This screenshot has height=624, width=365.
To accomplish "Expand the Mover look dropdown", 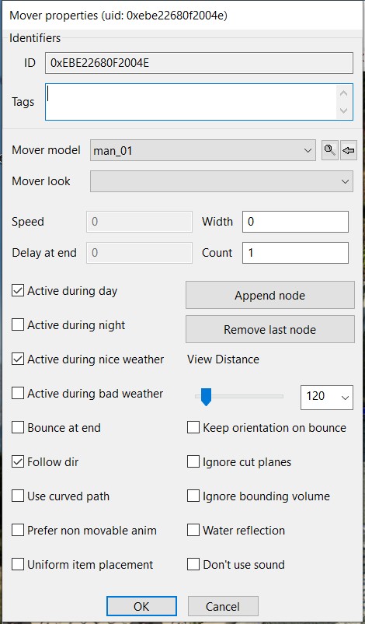I will [x=221, y=181].
